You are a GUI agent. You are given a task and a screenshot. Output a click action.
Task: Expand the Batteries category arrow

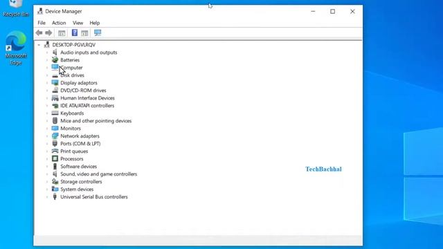point(47,60)
